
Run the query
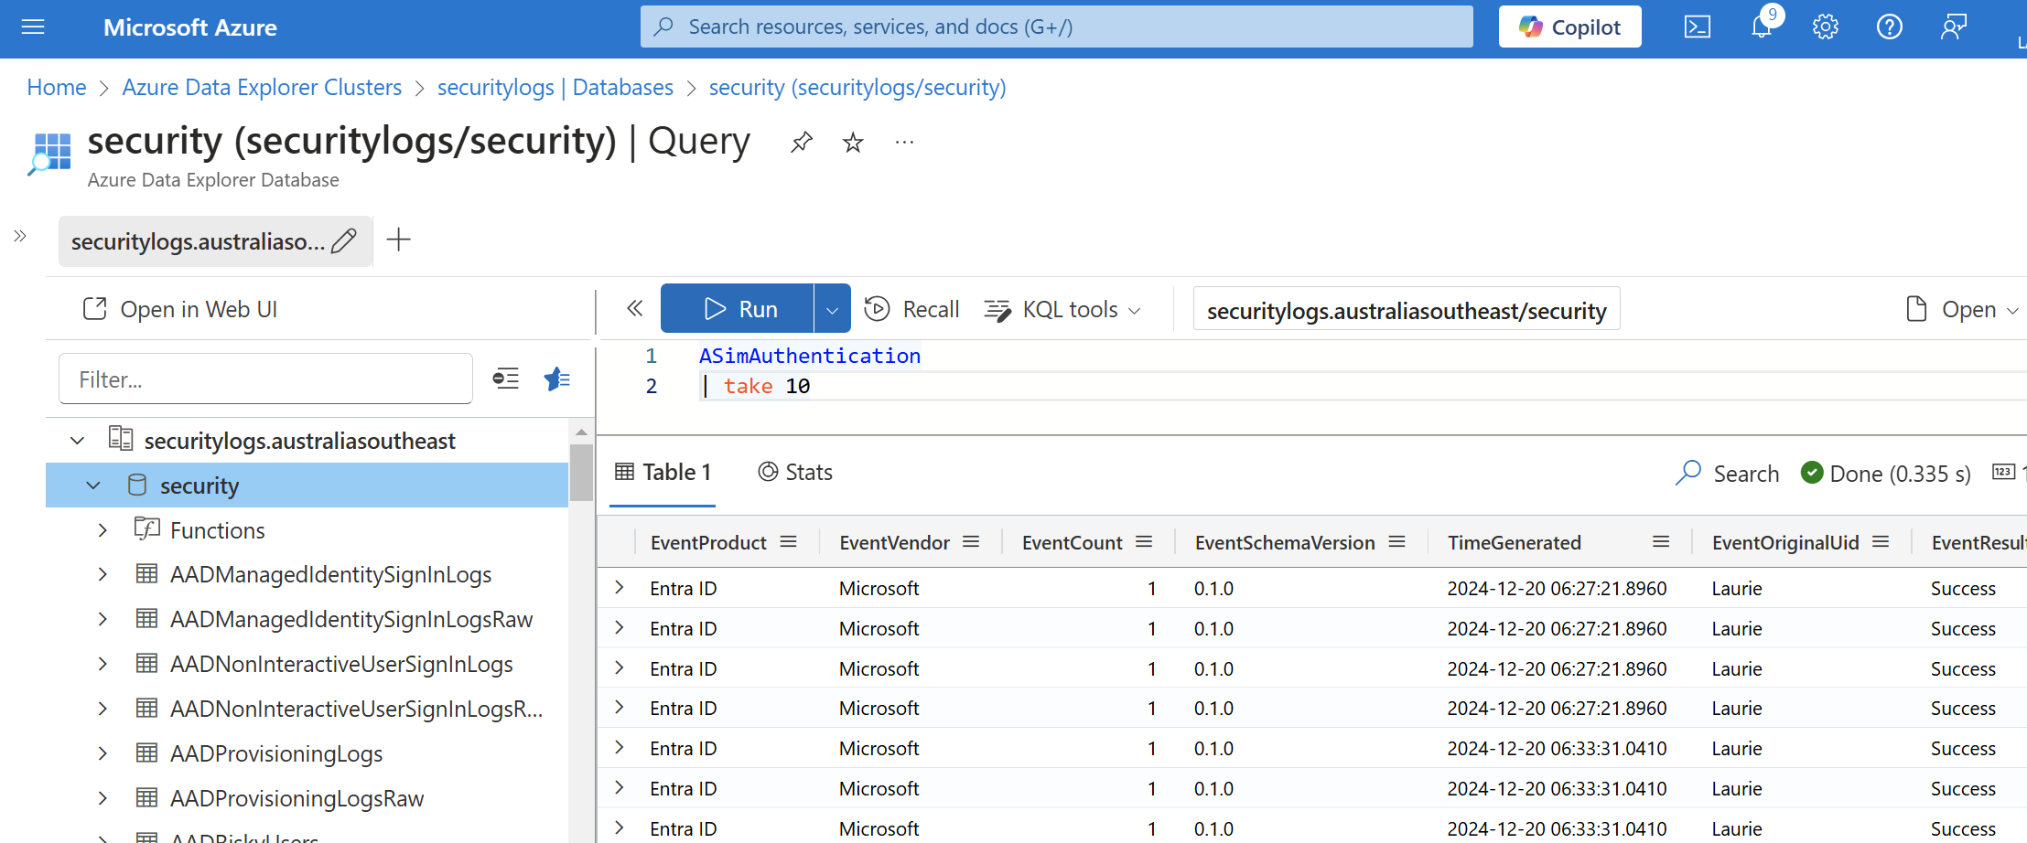[737, 308]
